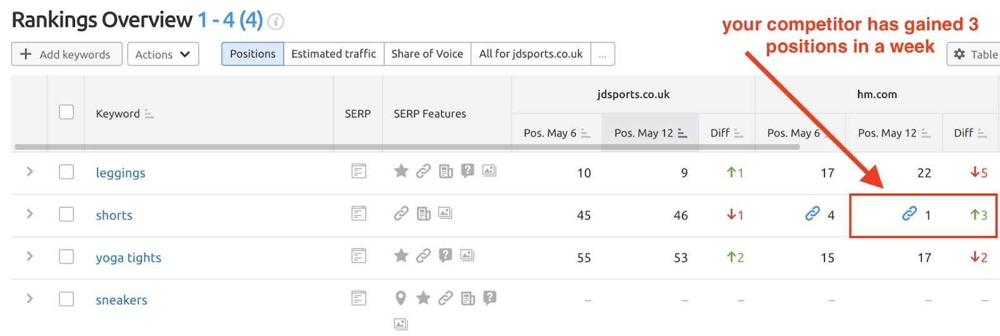Open the sneakers keyword link
The width and height of the screenshot is (1000, 336).
(122, 300)
